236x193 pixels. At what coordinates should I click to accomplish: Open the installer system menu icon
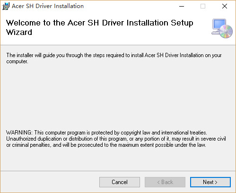pos(6,6)
